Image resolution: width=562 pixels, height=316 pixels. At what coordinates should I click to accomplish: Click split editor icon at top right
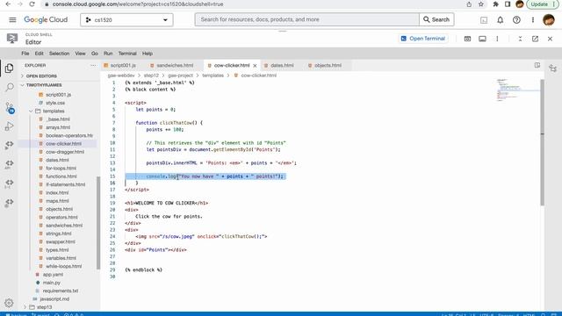click(x=537, y=65)
